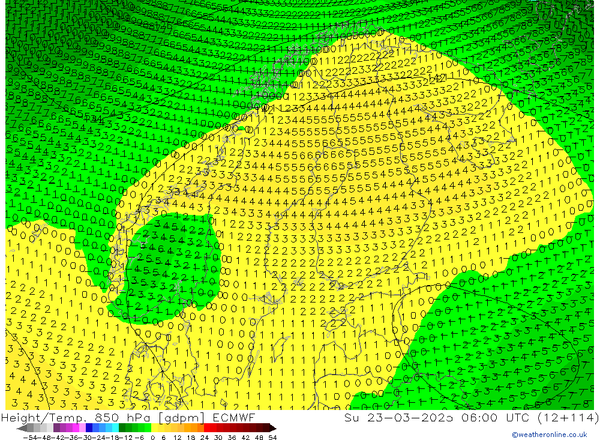
Task: Select the 'Height/Temp. 850 hPa [gdpm] ECMWF' title
Action: [128, 417]
